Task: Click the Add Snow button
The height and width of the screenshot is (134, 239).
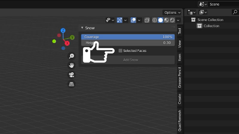Action: [x=128, y=60]
